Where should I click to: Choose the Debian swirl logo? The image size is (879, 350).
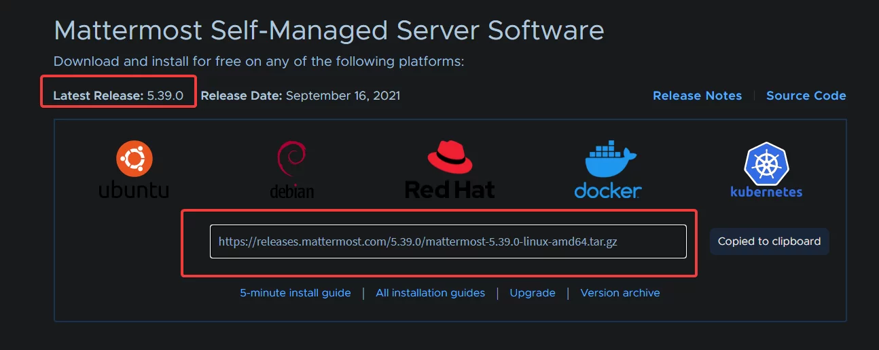pyautogui.click(x=292, y=161)
